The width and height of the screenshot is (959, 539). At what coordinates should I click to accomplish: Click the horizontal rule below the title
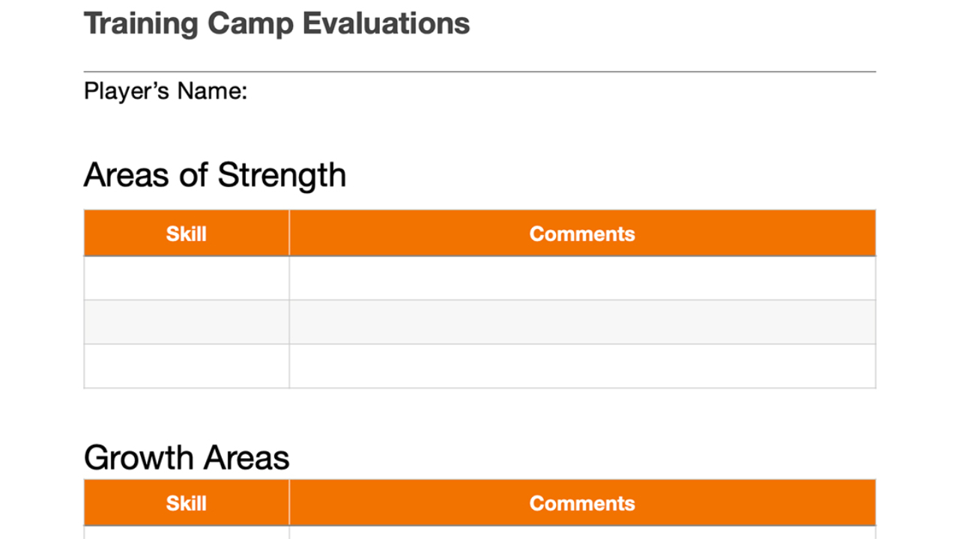tap(479, 72)
